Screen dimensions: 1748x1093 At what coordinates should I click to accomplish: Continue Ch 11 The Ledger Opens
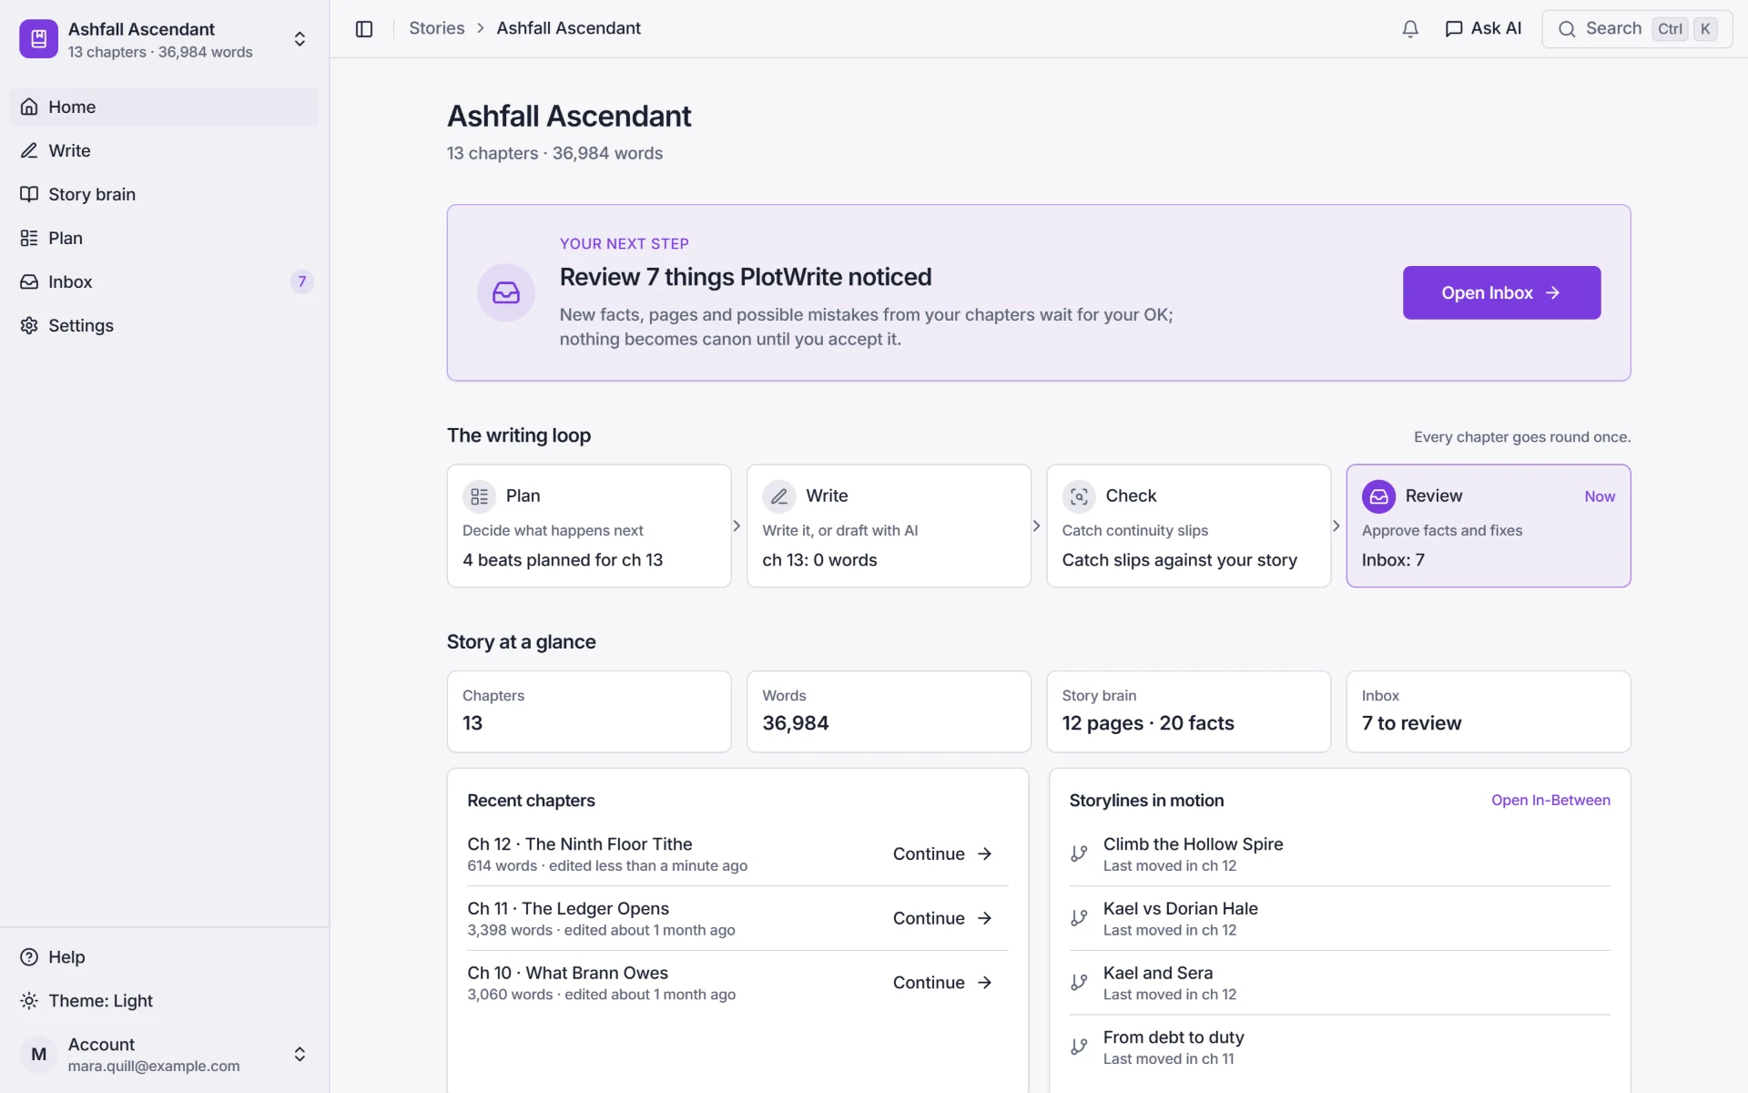943,918
